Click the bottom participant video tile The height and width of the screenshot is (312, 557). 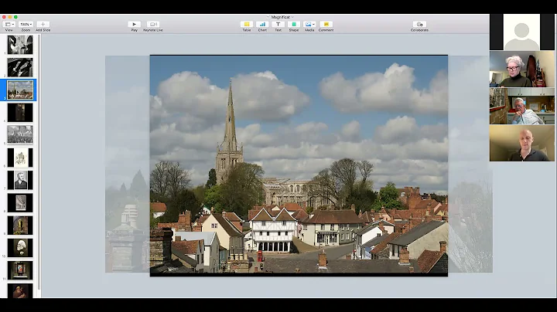tap(521, 143)
